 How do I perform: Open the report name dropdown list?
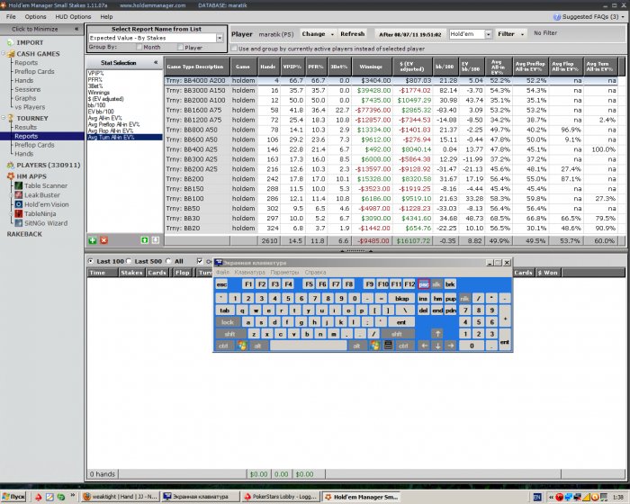pos(220,39)
